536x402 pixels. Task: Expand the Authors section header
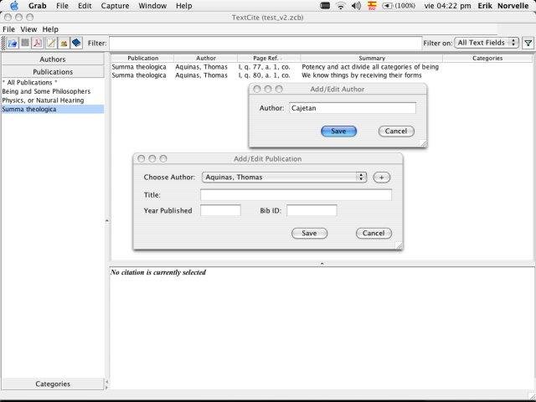53,59
